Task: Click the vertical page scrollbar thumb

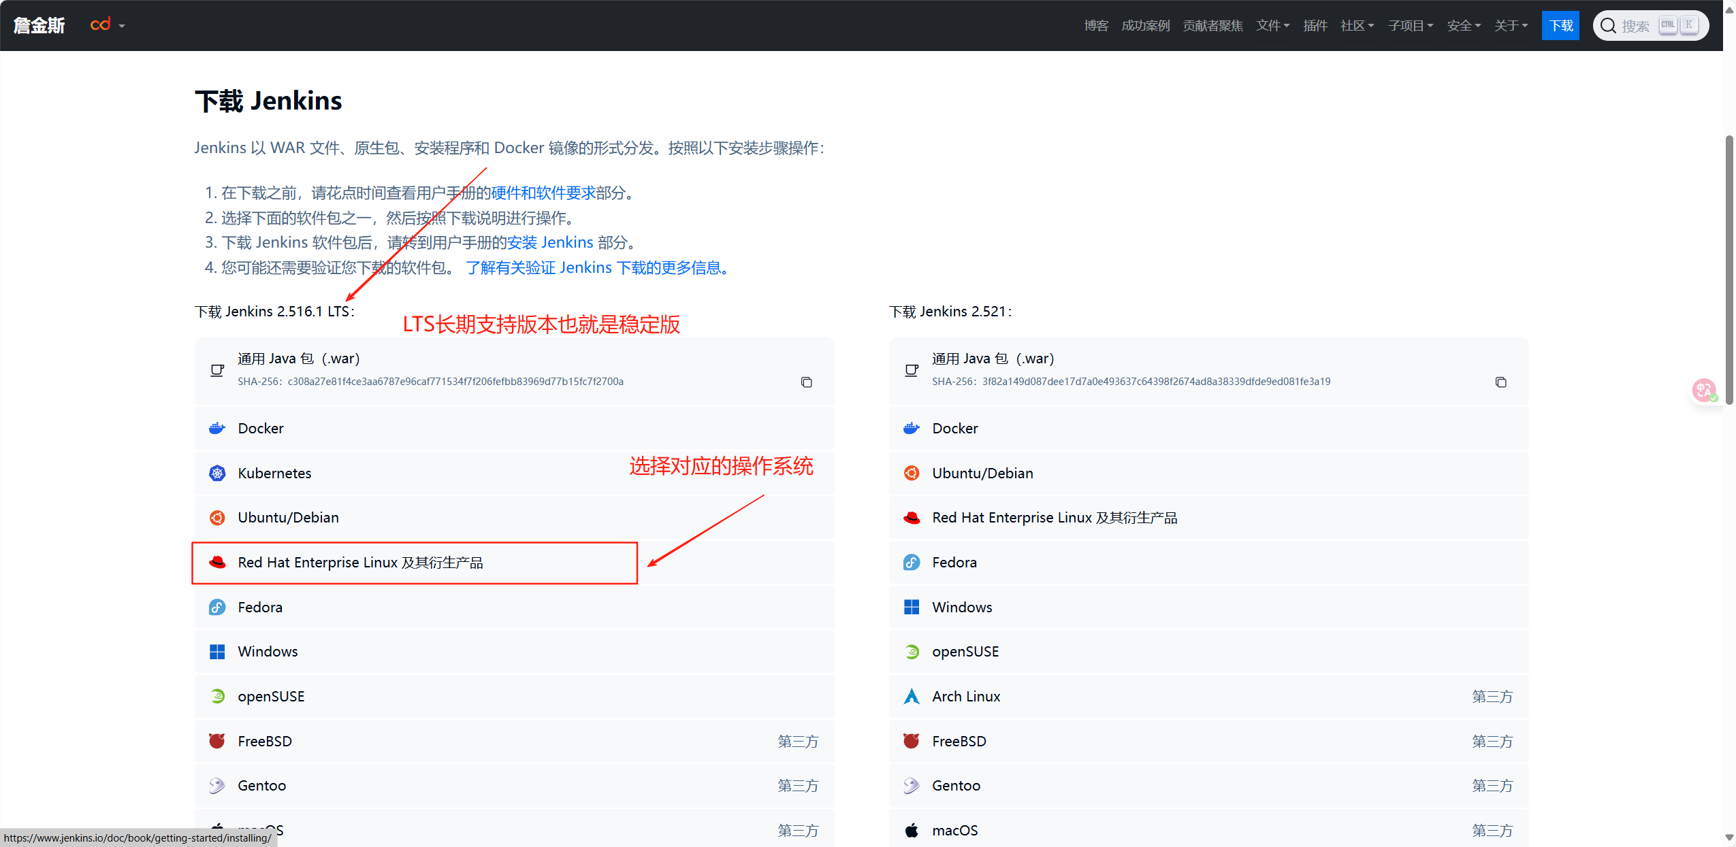Action: [1729, 271]
